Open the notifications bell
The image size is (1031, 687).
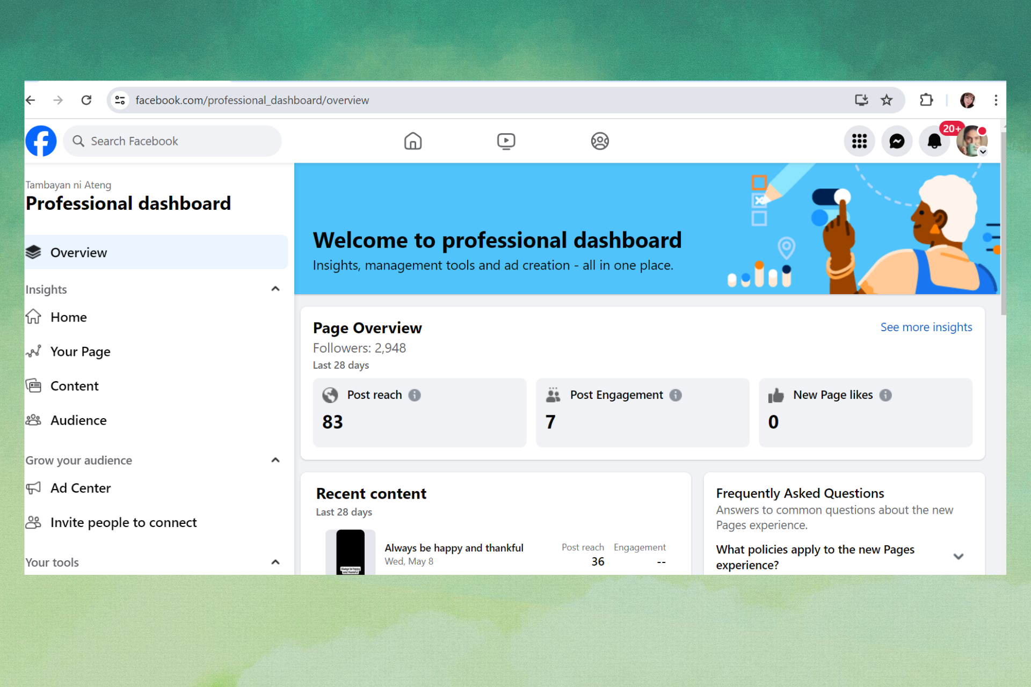click(x=934, y=141)
